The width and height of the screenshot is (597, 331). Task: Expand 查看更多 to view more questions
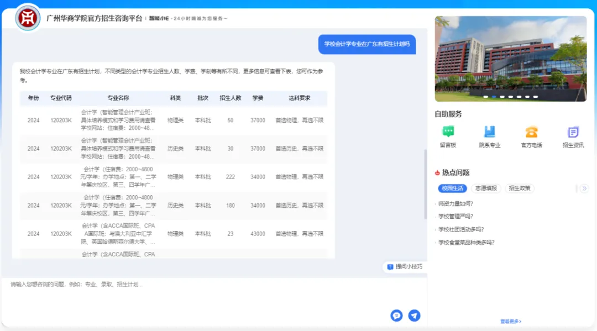pyautogui.click(x=511, y=321)
